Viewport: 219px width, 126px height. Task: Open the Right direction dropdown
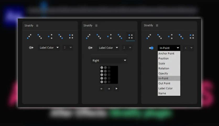pyautogui.click(x=109, y=60)
